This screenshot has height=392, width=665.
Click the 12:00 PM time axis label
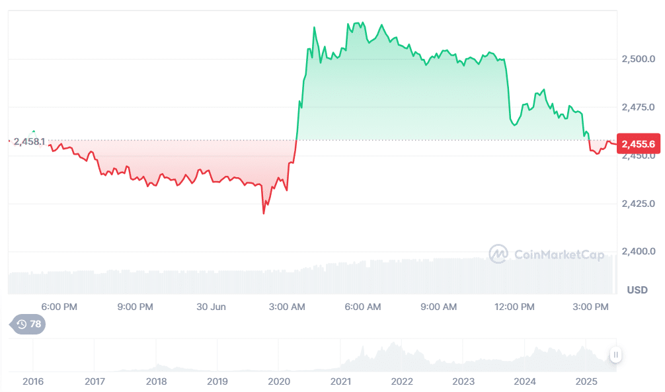click(x=515, y=307)
